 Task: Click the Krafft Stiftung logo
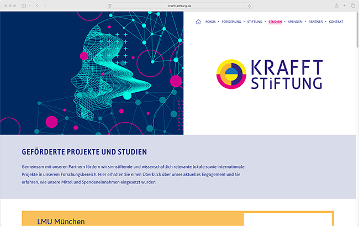(x=270, y=74)
